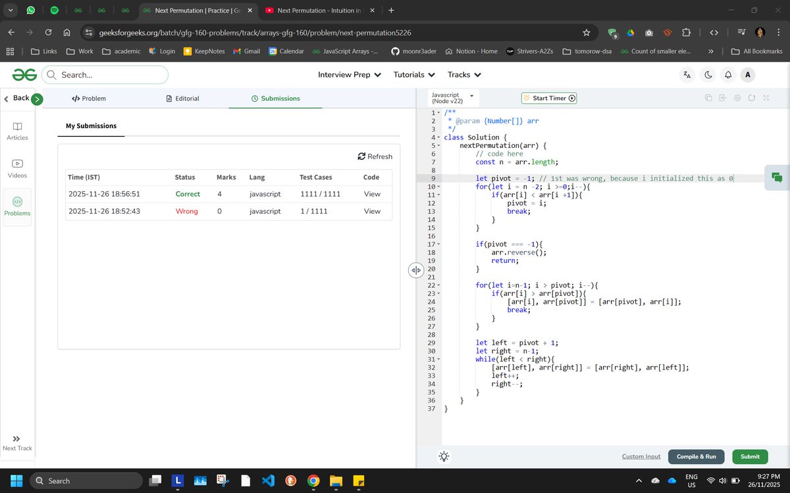This screenshot has width=790, height=493.
Task: Toggle dark mode moon icon
Action: (x=708, y=75)
